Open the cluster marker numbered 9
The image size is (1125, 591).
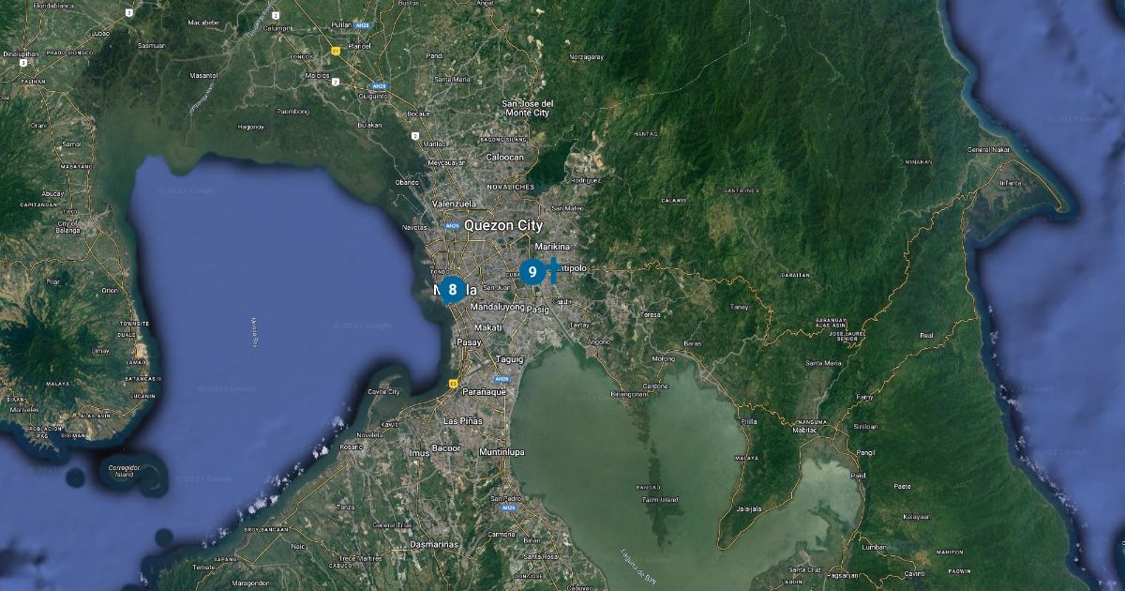(532, 272)
